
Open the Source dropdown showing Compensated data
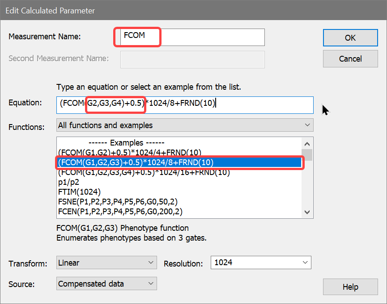[106, 283]
